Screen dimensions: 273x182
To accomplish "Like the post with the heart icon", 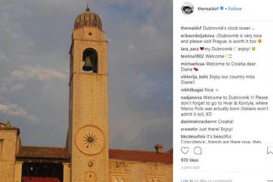I will (185, 151).
